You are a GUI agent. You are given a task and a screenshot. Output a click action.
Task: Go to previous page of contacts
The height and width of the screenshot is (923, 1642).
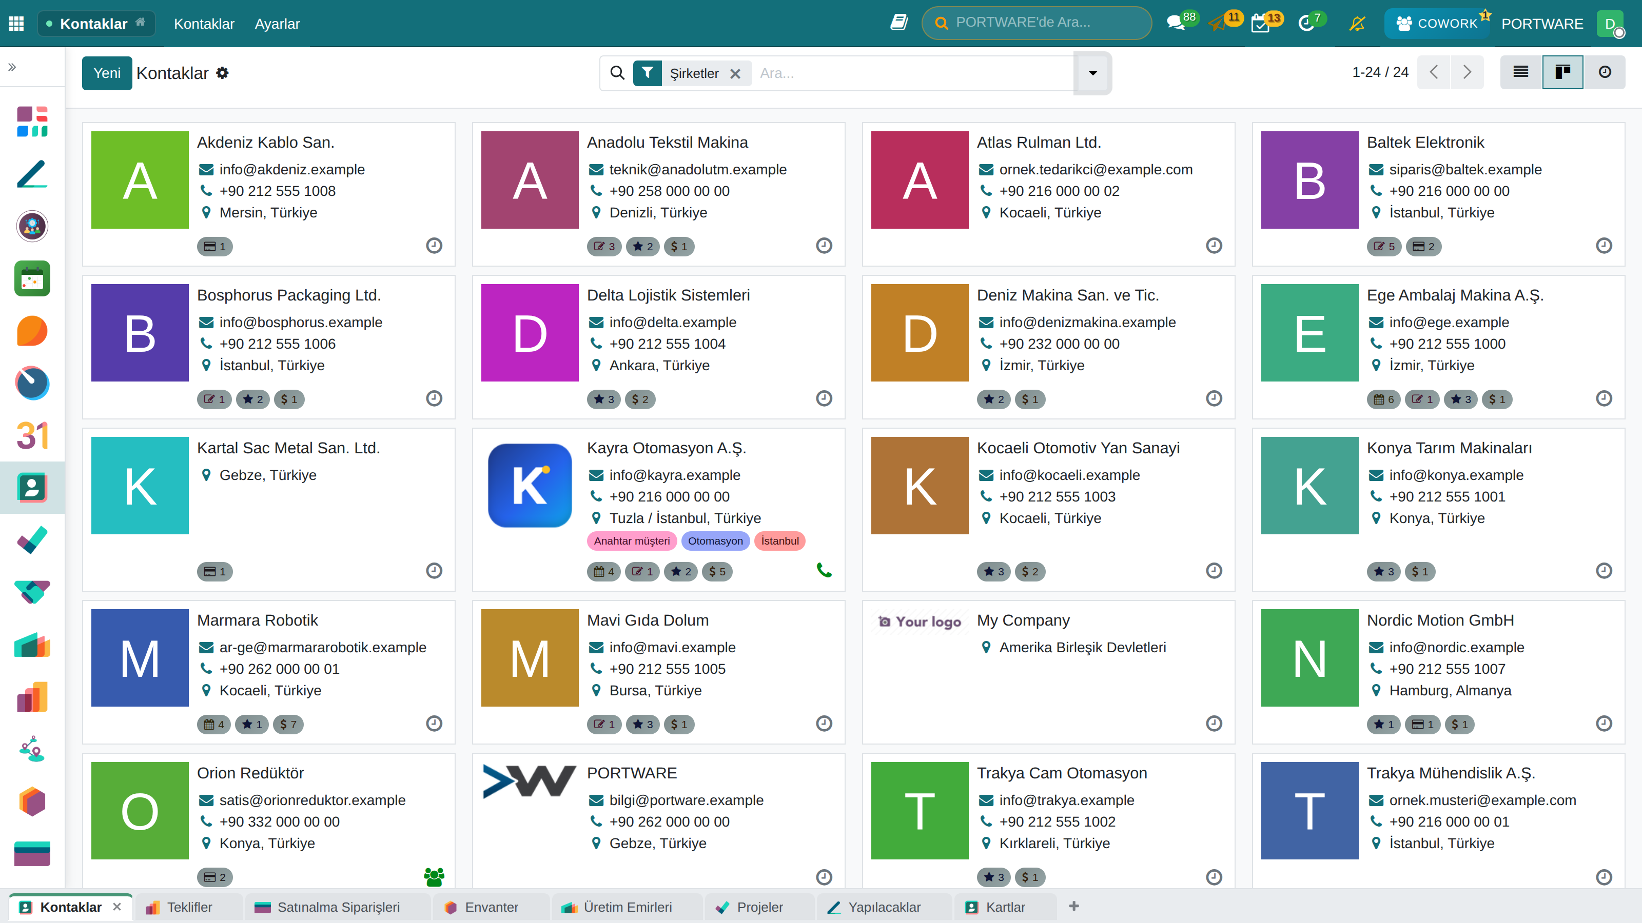point(1434,72)
